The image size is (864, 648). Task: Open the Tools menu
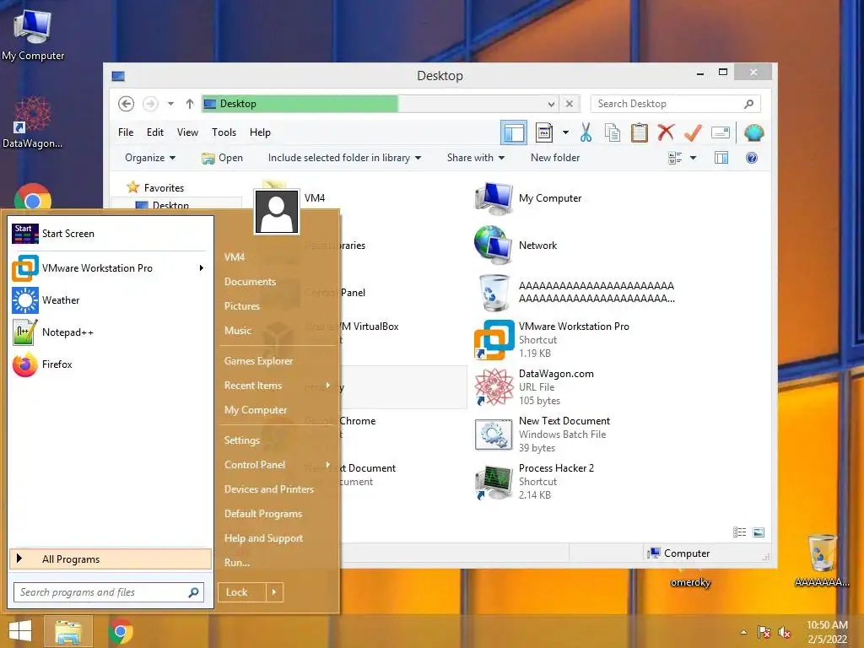pyautogui.click(x=224, y=132)
